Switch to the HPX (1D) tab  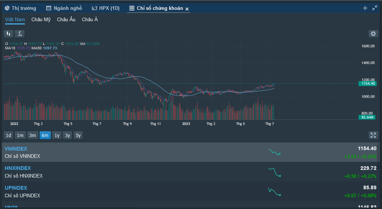click(105, 8)
